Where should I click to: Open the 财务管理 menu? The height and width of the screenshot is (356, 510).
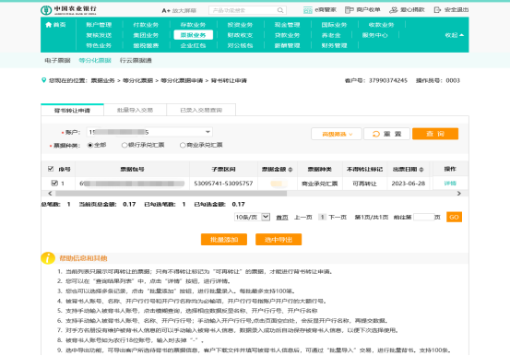[x=334, y=45]
